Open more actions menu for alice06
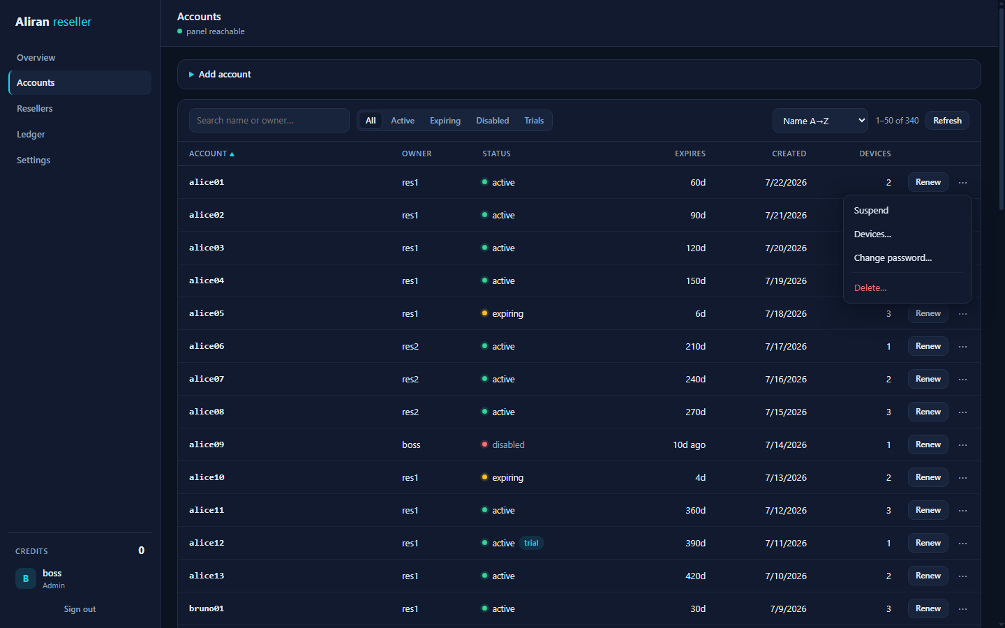1005x628 pixels. coord(962,346)
